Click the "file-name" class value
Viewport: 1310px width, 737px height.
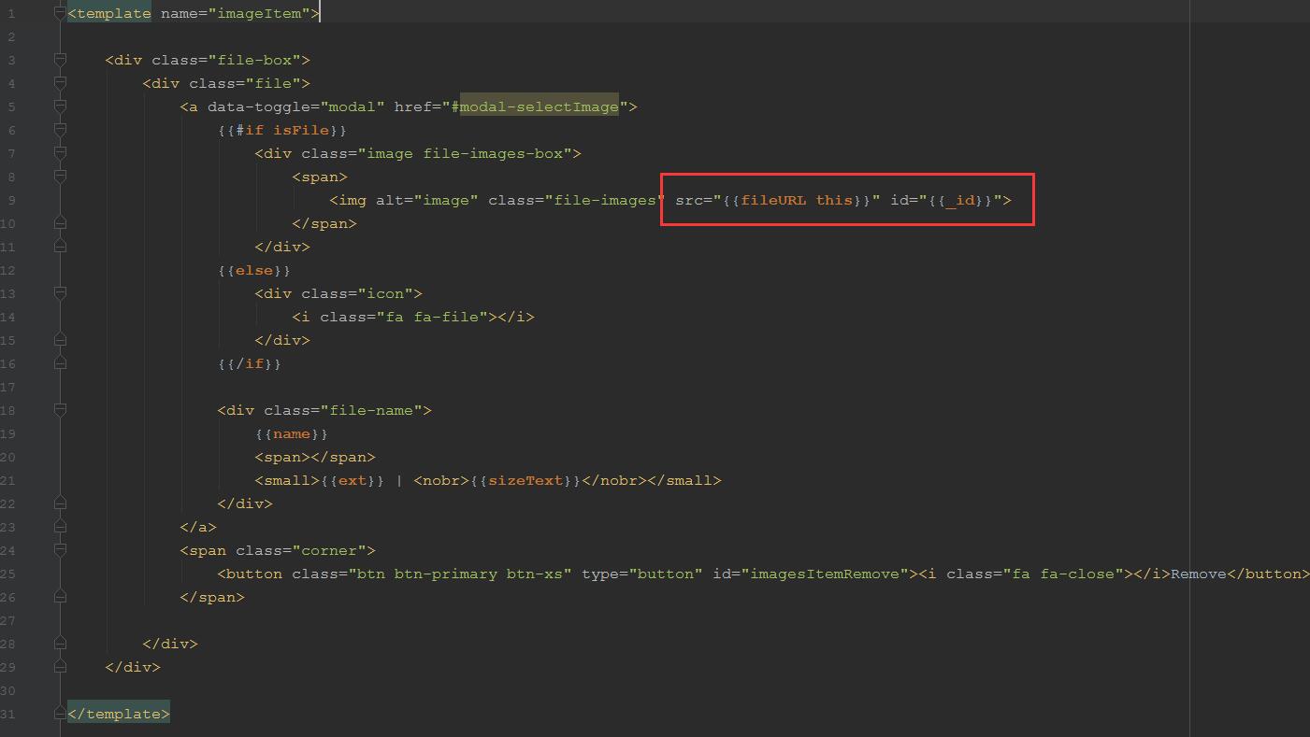[x=371, y=410]
